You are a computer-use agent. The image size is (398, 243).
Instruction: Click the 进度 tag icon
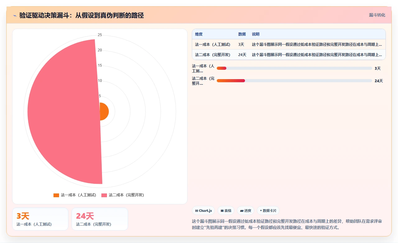point(242,211)
